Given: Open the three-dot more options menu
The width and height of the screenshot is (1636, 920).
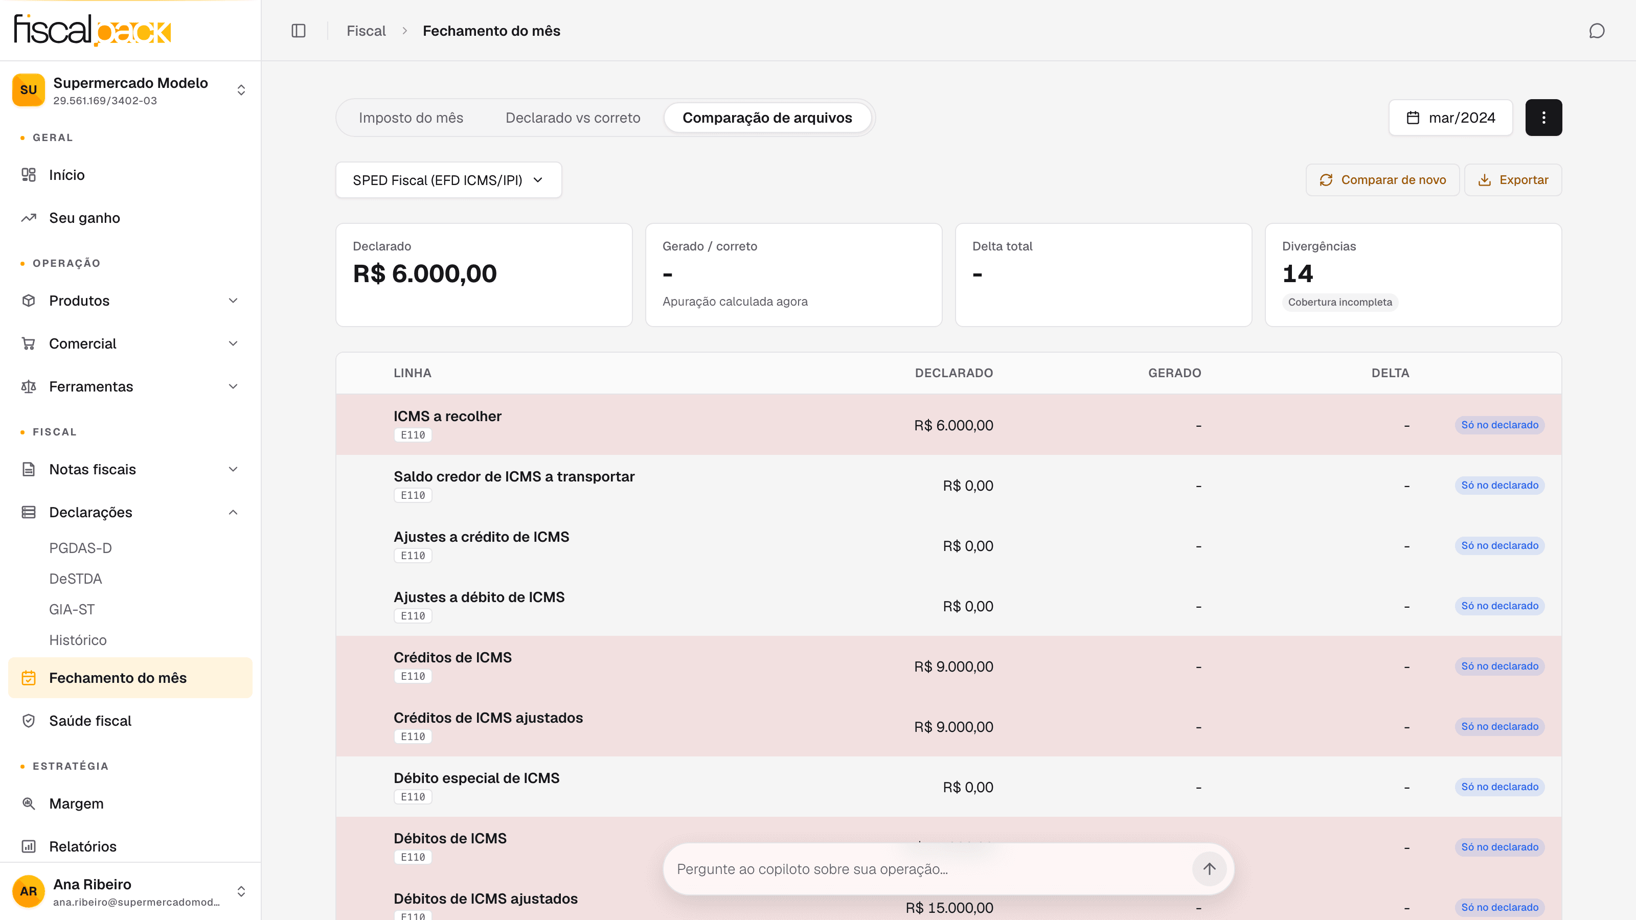Looking at the screenshot, I should pos(1543,118).
